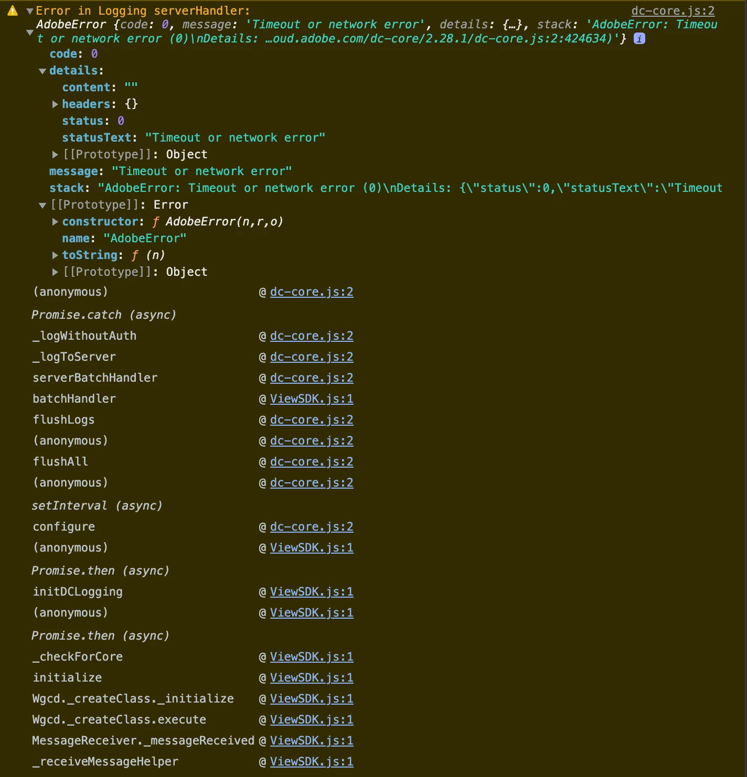This screenshot has width=747, height=777.
Task: Click the _logWithoutAuth function name
Action: (x=84, y=336)
